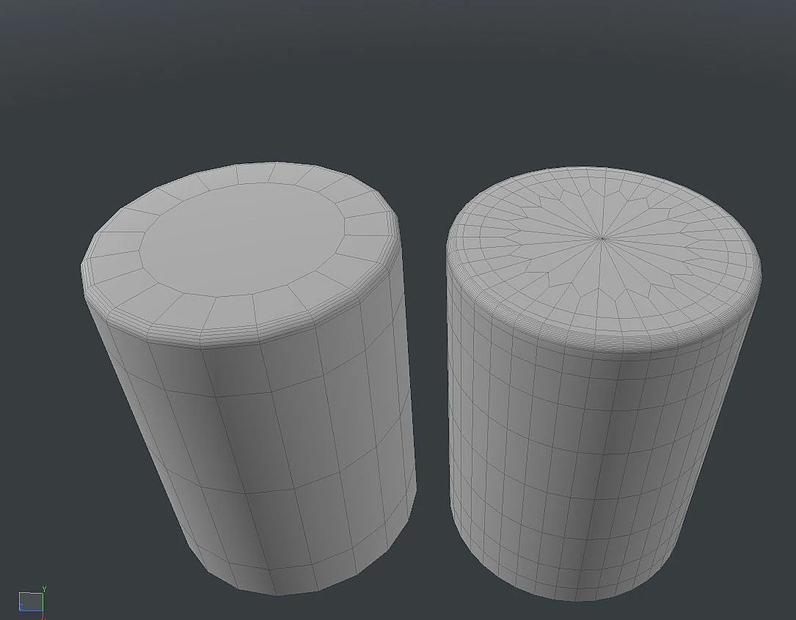The height and width of the screenshot is (620, 796).
Task: Select the large flat n-gon cap on left cylinder
Action: click(241, 240)
